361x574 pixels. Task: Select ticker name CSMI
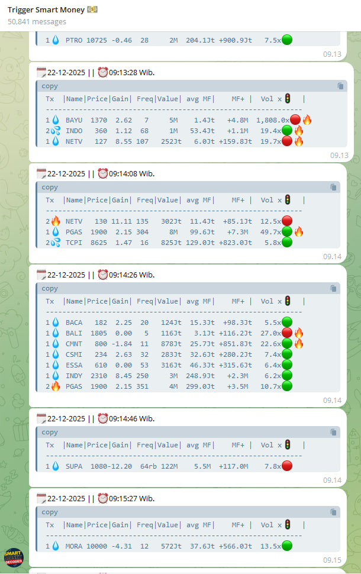point(74,354)
